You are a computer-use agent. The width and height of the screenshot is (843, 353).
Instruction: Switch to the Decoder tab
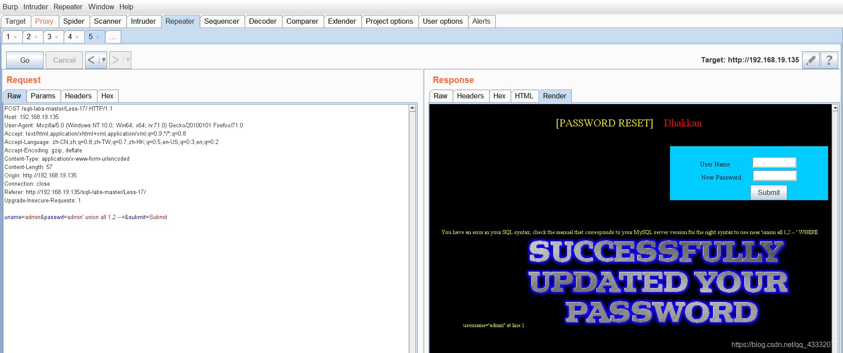pyautogui.click(x=263, y=21)
